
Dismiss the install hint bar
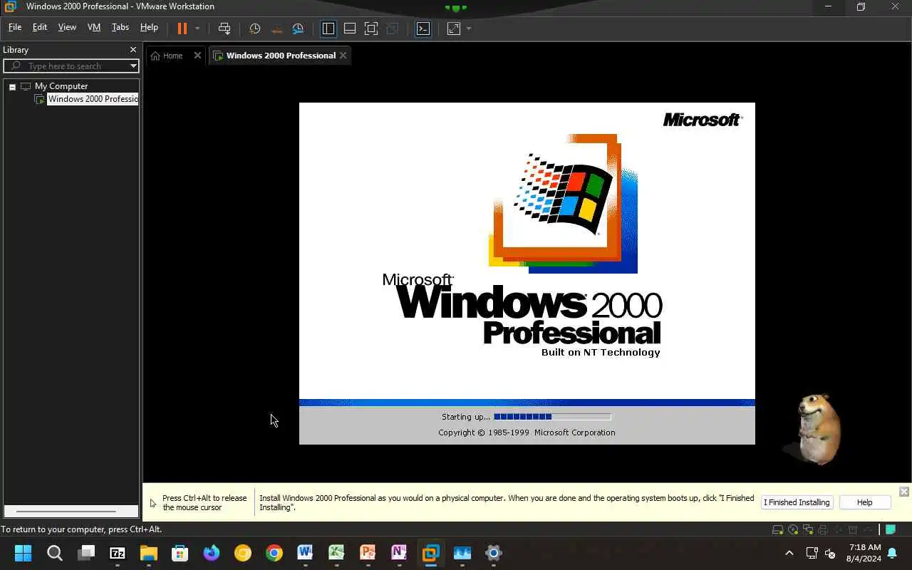tap(903, 492)
